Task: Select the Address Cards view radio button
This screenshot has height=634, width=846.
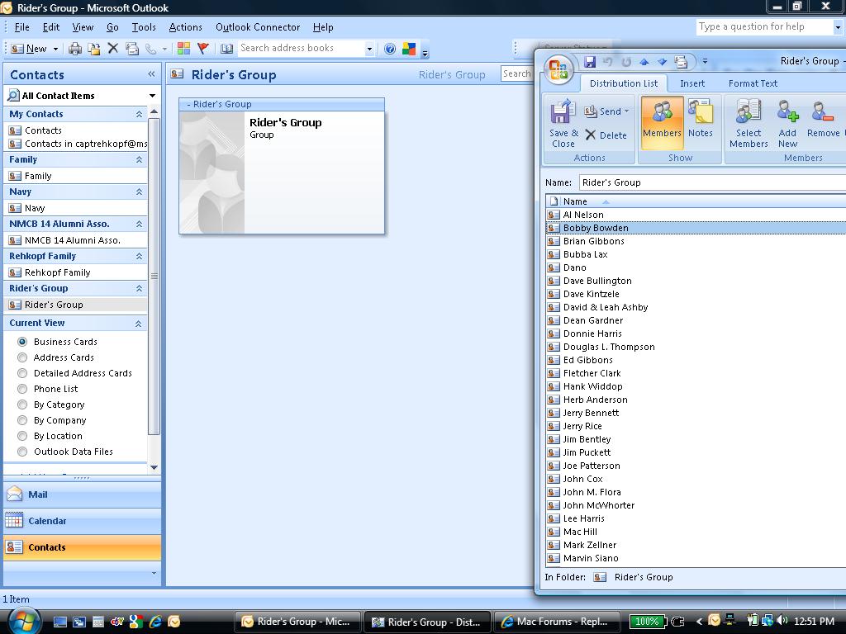Action: (x=22, y=357)
